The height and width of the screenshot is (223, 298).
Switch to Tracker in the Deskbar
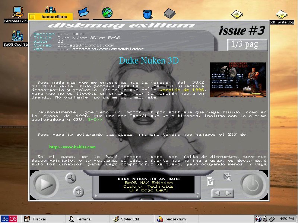coord(42,219)
